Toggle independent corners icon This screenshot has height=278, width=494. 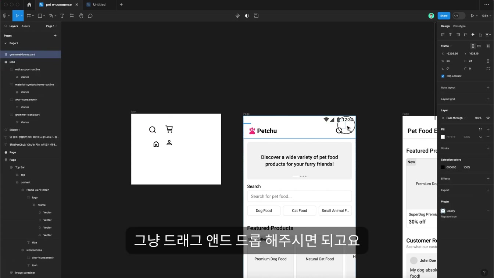tap(488, 69)
